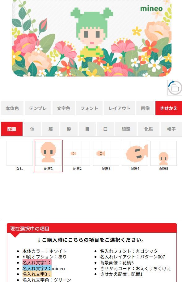Switch to the 髪 hair sub-tab

click(69, 129)
